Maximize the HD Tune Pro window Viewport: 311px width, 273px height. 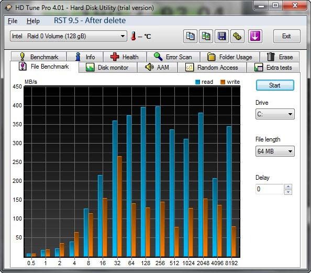pos(275,6)
